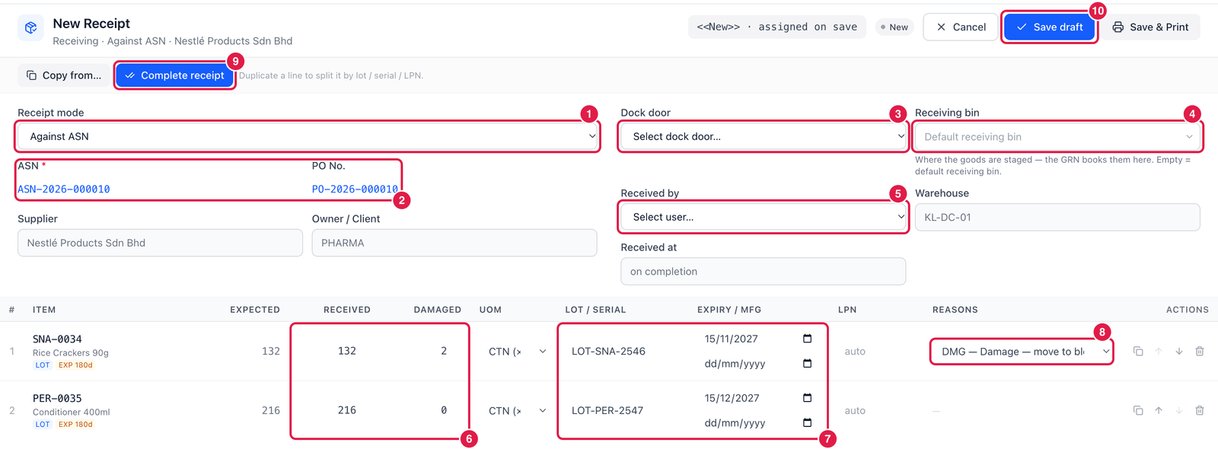The height and width of the screenshot is (449, 1218).
Task: Click the Complete receipt button
Action: click(x=175, y=75)
